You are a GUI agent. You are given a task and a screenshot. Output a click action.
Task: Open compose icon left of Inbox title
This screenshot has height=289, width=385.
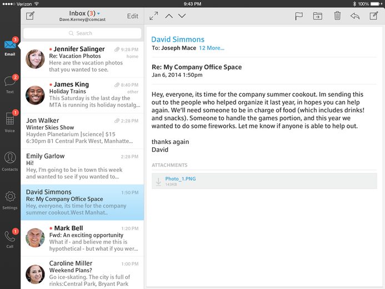coord(30,16)
